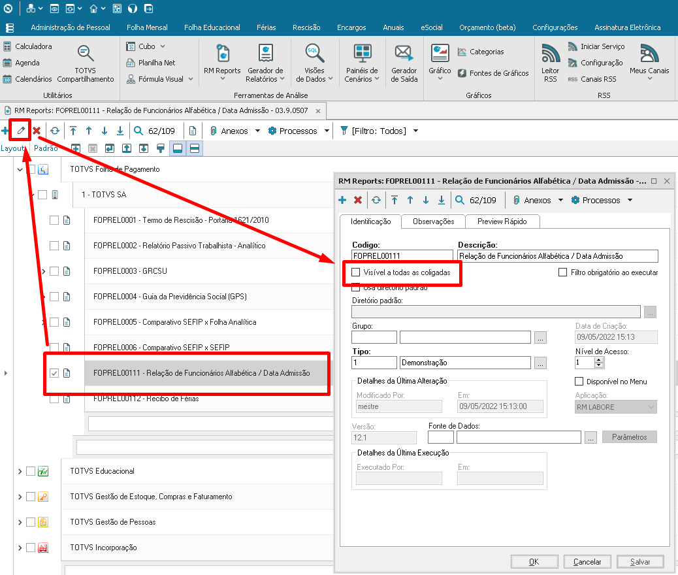Check the TOTVS Incorporação checkbox
The width and height of the screenshot is (678, 575).
tap(31, 548)
